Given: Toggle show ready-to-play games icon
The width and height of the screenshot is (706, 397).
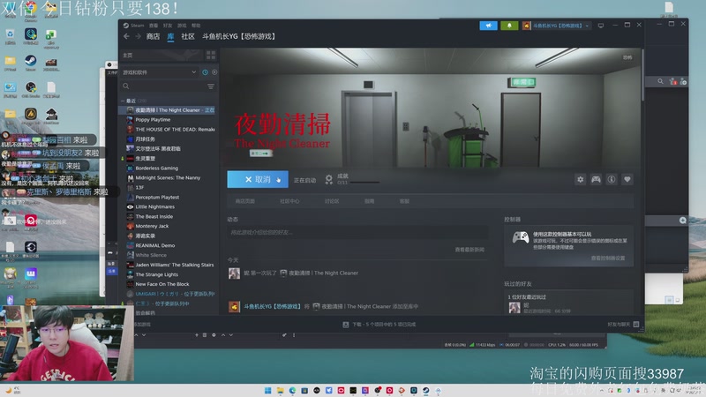Looking at the screenshot, I should [214, 72].
